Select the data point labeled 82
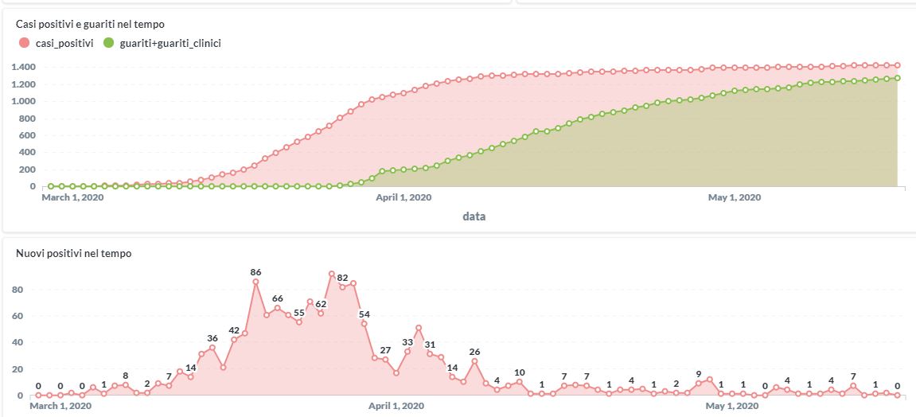Viewport: 916px width, 417px height. coord(342,286)
